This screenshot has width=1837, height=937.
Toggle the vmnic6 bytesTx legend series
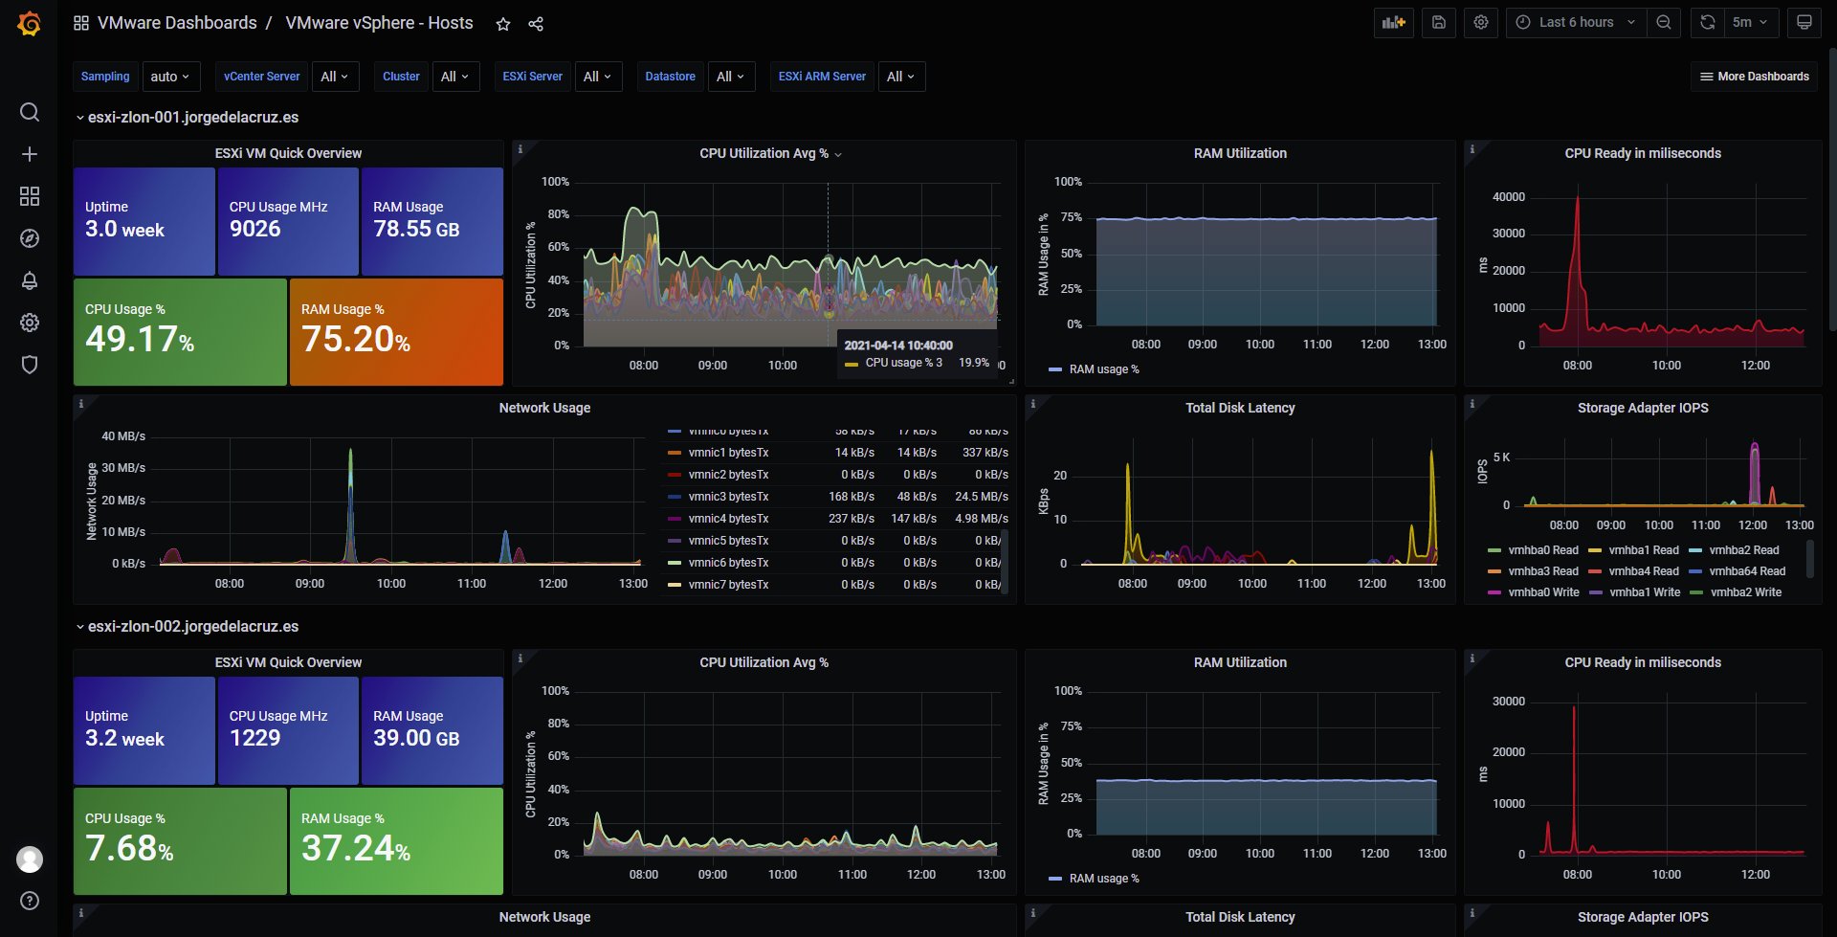(728, 563)
